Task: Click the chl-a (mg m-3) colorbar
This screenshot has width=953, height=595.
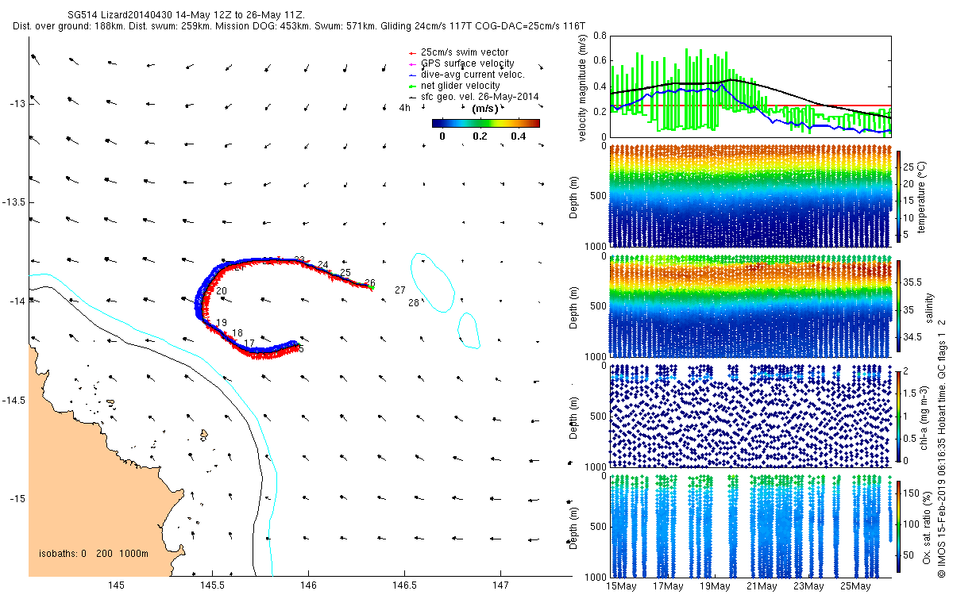Action: coord(899,416)
